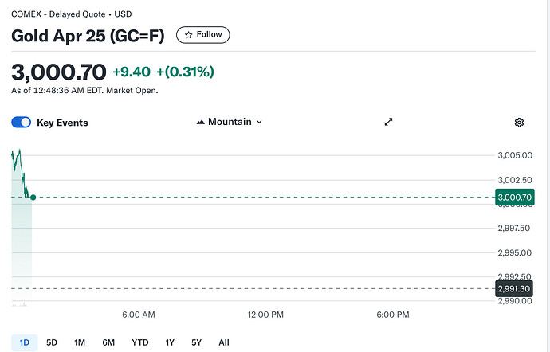Toggle Key Events switch off
The height and width of the screenshot is (352, 550).
22,123
